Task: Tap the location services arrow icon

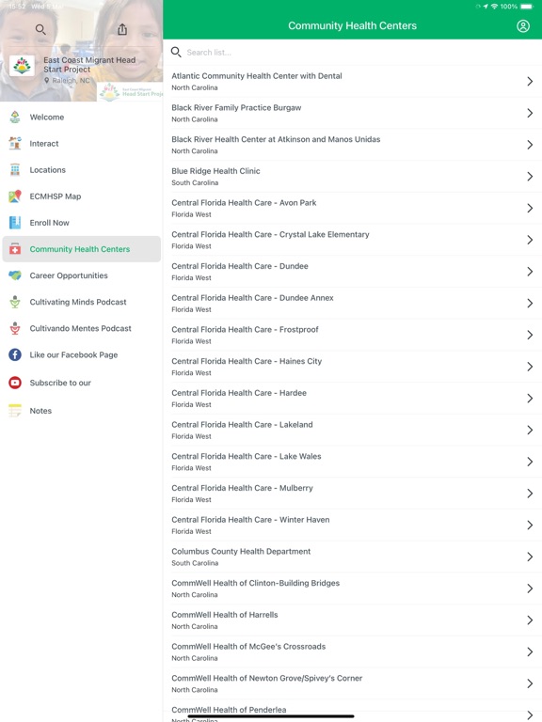Action: point(486,7)
